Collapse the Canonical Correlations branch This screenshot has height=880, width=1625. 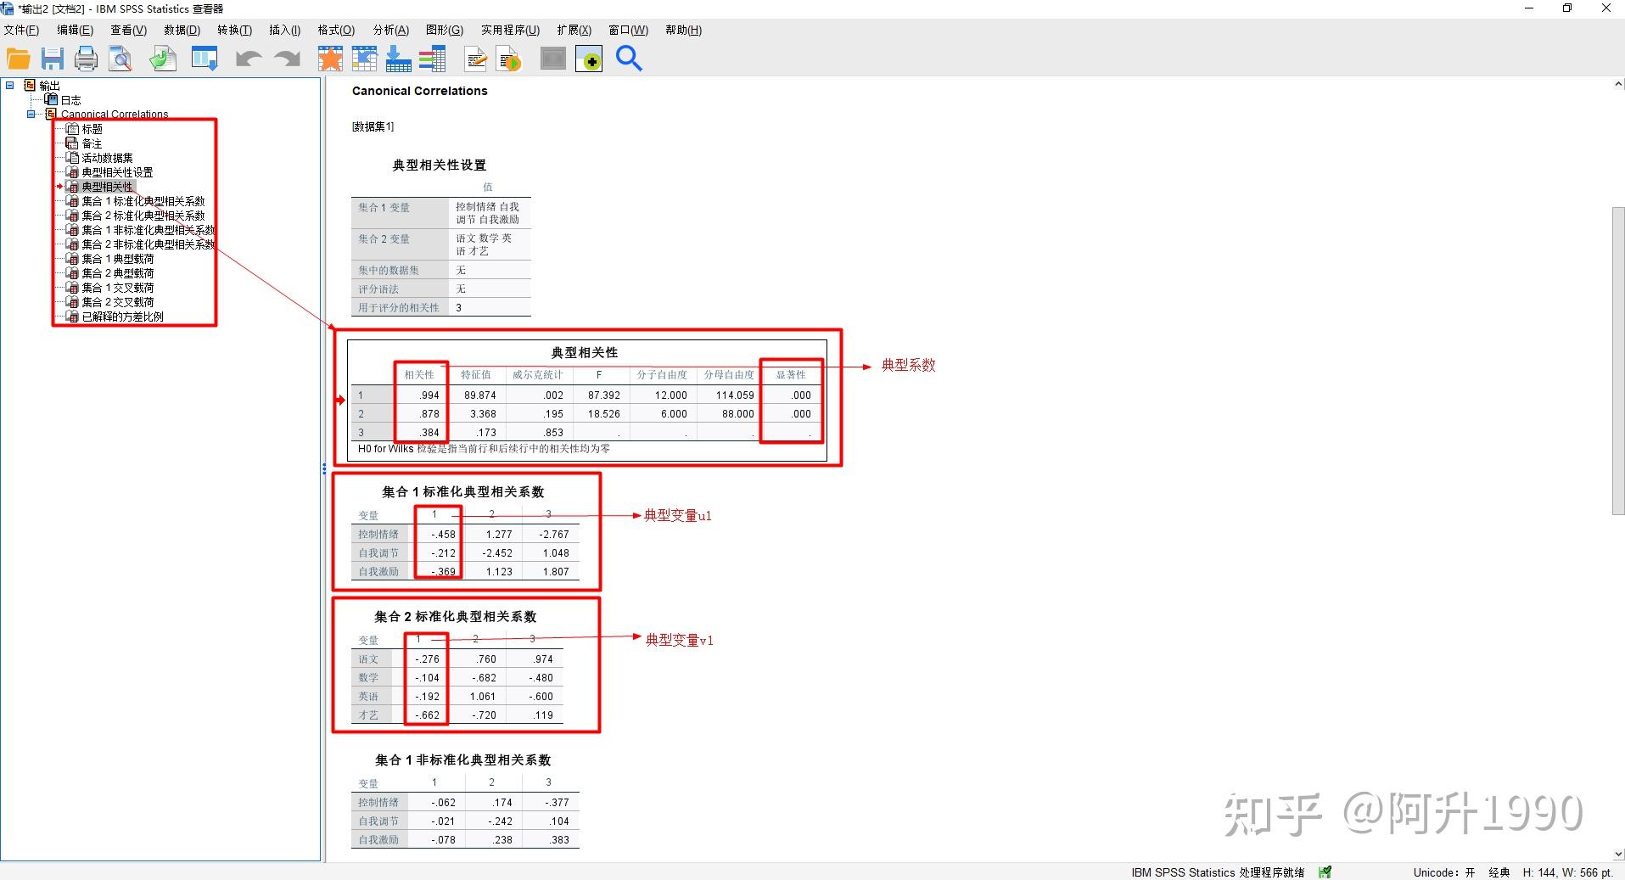tap(31, 114)
